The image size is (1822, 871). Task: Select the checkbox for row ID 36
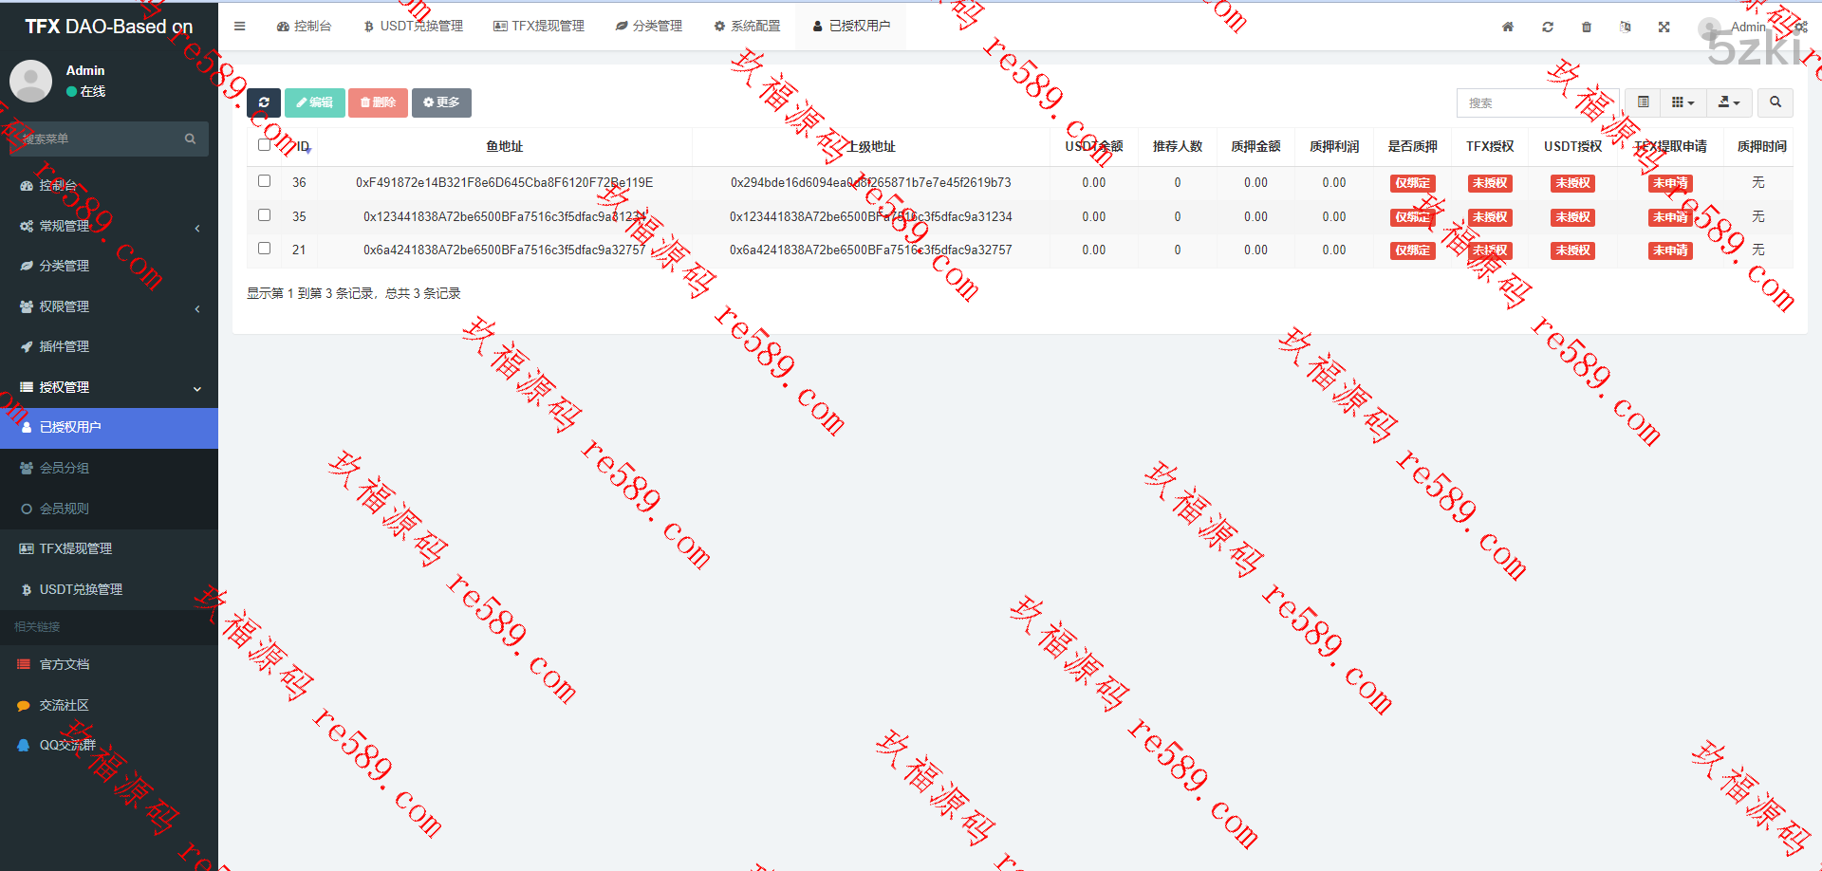[x=265, y=181]
